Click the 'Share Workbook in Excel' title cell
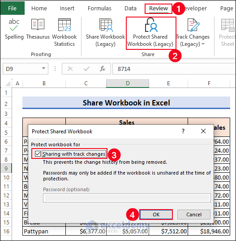Image resolution: width=236 pixels, height=241 pixels. tap(126, 103)
